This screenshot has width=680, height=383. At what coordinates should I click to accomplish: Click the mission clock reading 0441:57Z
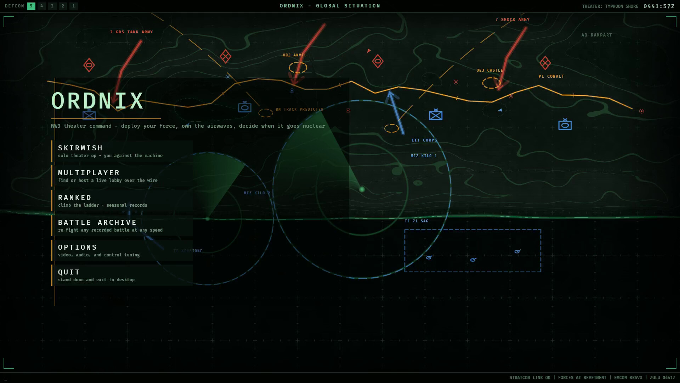659,6
